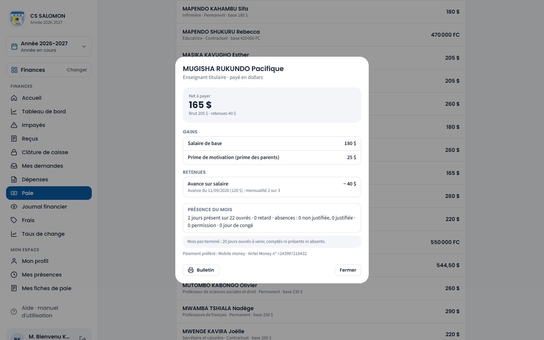The height and width of the screenshot is (340, 544).
Task: Click the Mes présences clock icon
Action: [x=14, y=275]
